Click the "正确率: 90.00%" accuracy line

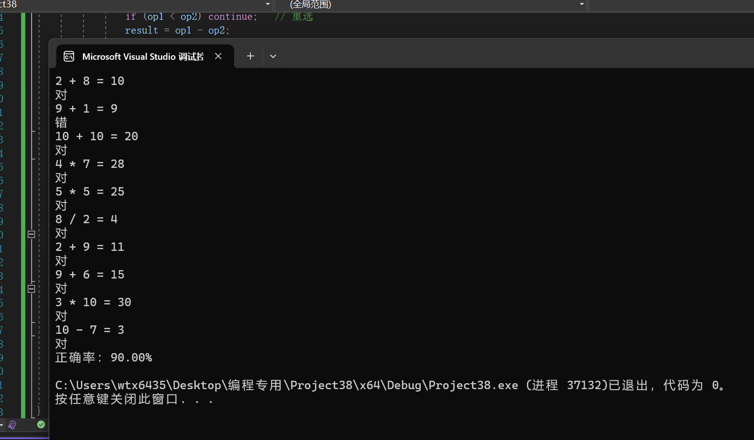click(104, 358)
